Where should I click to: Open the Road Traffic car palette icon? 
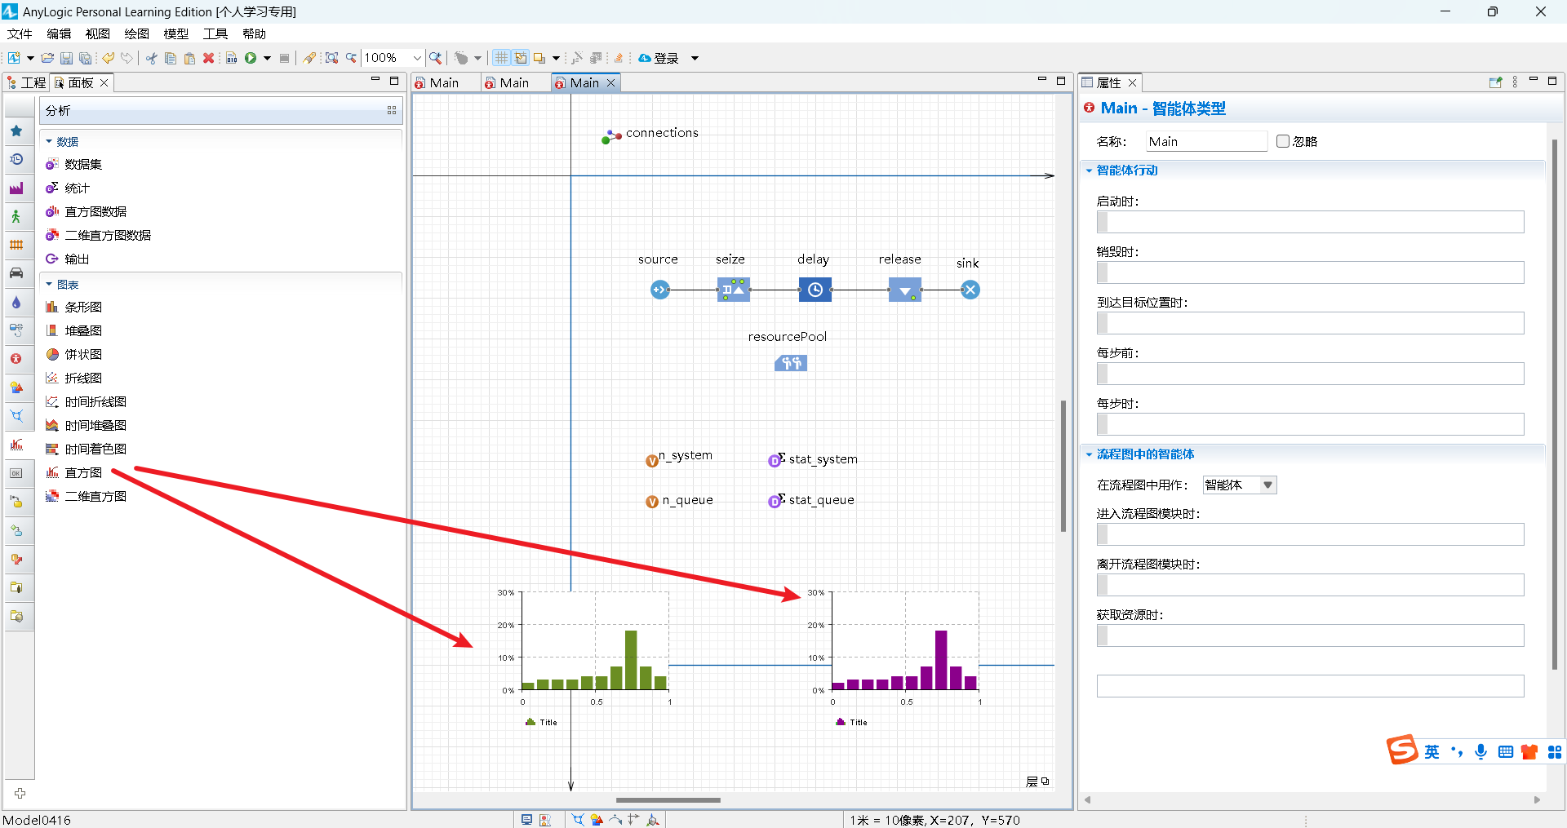[x=16, y=273]
